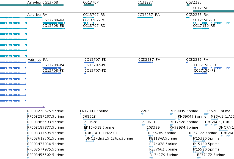Viewport: 234px width, 159px height.
Task: Select protein CG32235-PA
Action: [197, 60]
